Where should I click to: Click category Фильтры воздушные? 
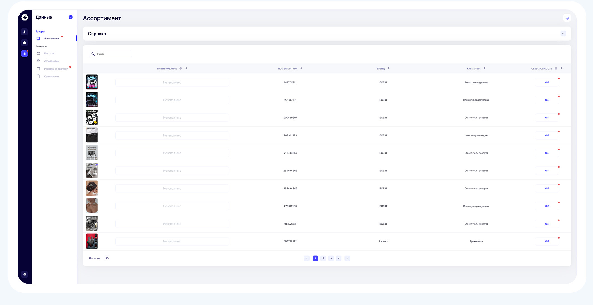pyautogui.click(x=476, y=82)
